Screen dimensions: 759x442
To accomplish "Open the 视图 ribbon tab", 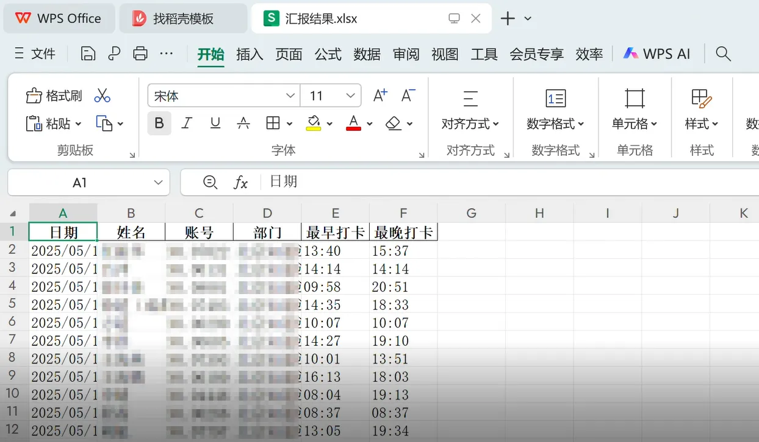I will click(x=445, y=54).
